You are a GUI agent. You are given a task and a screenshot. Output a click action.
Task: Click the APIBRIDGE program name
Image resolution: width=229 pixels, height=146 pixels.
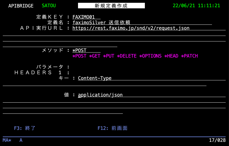coord(21,6)
